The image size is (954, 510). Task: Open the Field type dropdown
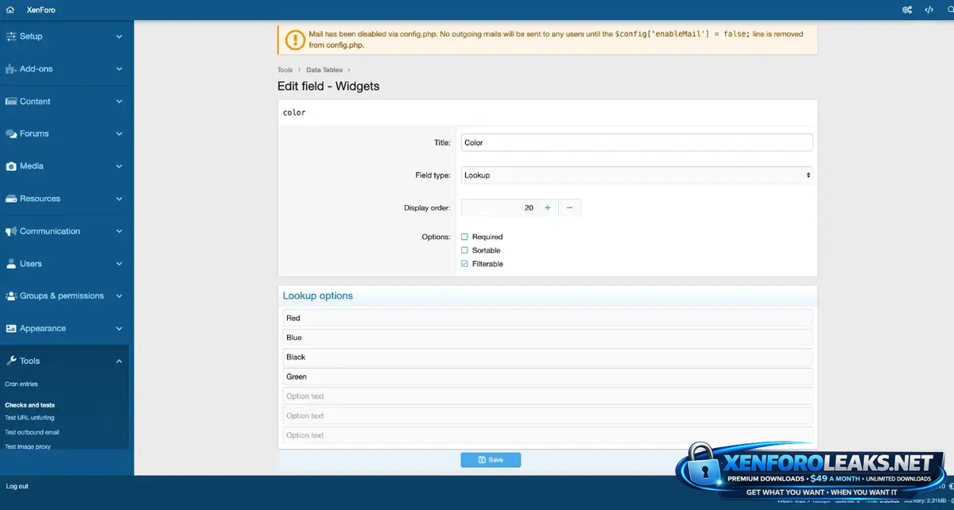pyautogui.click(x=636, y=175)
